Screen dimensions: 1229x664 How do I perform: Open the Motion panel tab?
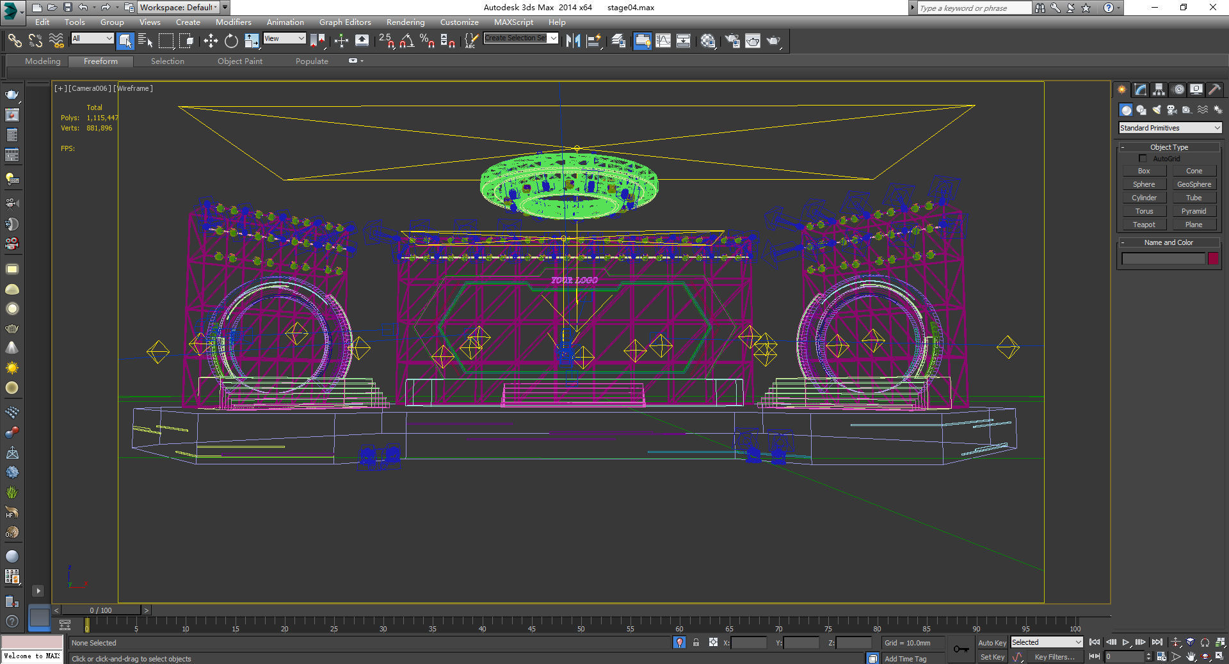(1178, 90)
